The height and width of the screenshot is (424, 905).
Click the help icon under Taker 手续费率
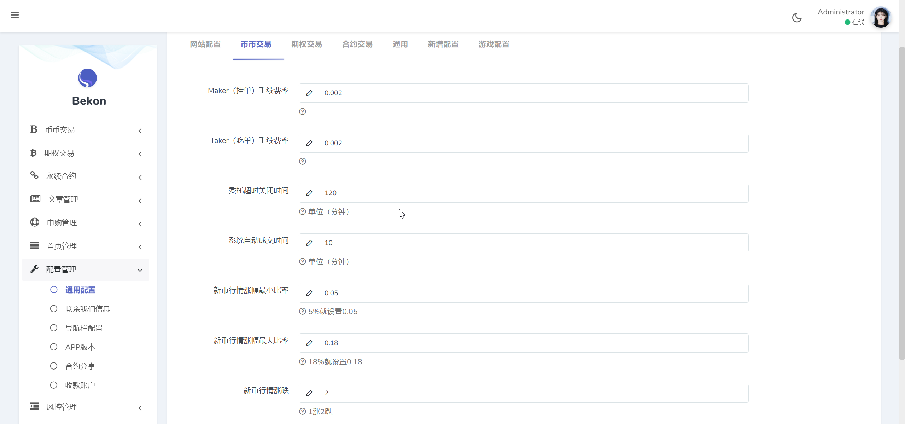[302, 161]
